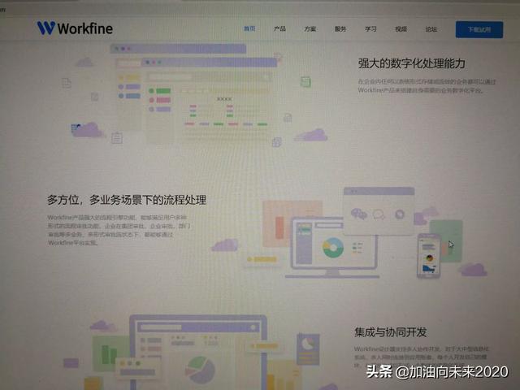Click the smartphone illustration with charts
Viewport: 520px width, 390px height.
pyautogui.click(x=429, y=255)
